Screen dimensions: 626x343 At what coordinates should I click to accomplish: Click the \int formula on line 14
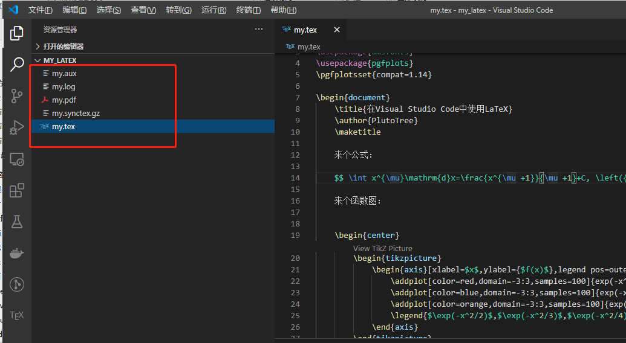coord(480,178)
